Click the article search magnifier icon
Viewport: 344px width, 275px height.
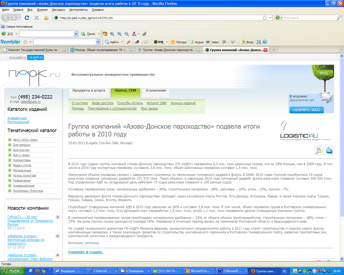[x=319, y=150]
